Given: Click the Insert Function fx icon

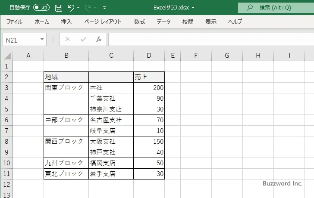Looking at the screenshot, I should (99, 39).
